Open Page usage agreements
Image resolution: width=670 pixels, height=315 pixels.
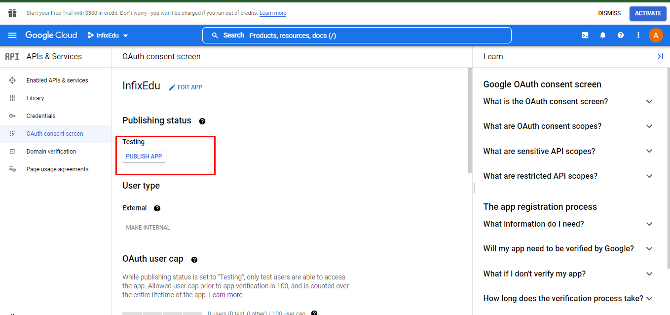(x=56, y=169)
